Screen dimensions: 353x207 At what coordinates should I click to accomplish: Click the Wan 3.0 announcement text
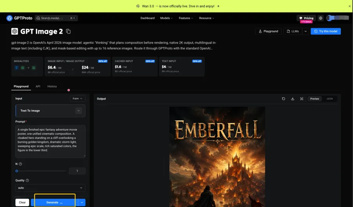tap(178, 6)
